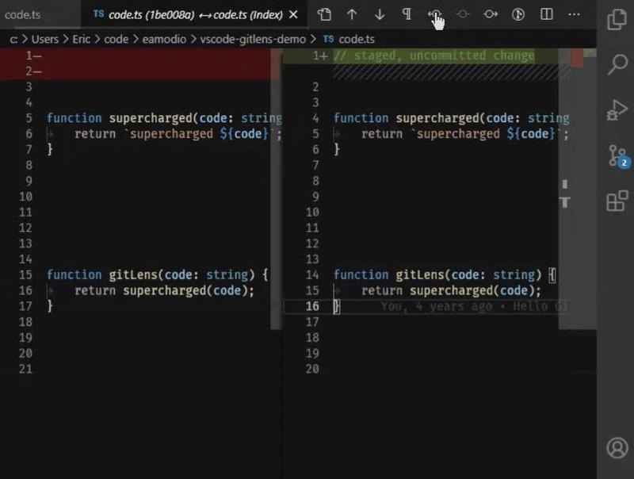Click return template string line 5 right pane
Screen dimensions: 634x479
click(465, 134)
